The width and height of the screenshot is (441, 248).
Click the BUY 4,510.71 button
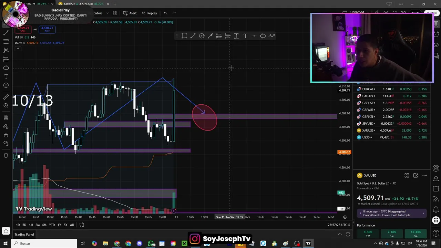click(x=47, y=29)
